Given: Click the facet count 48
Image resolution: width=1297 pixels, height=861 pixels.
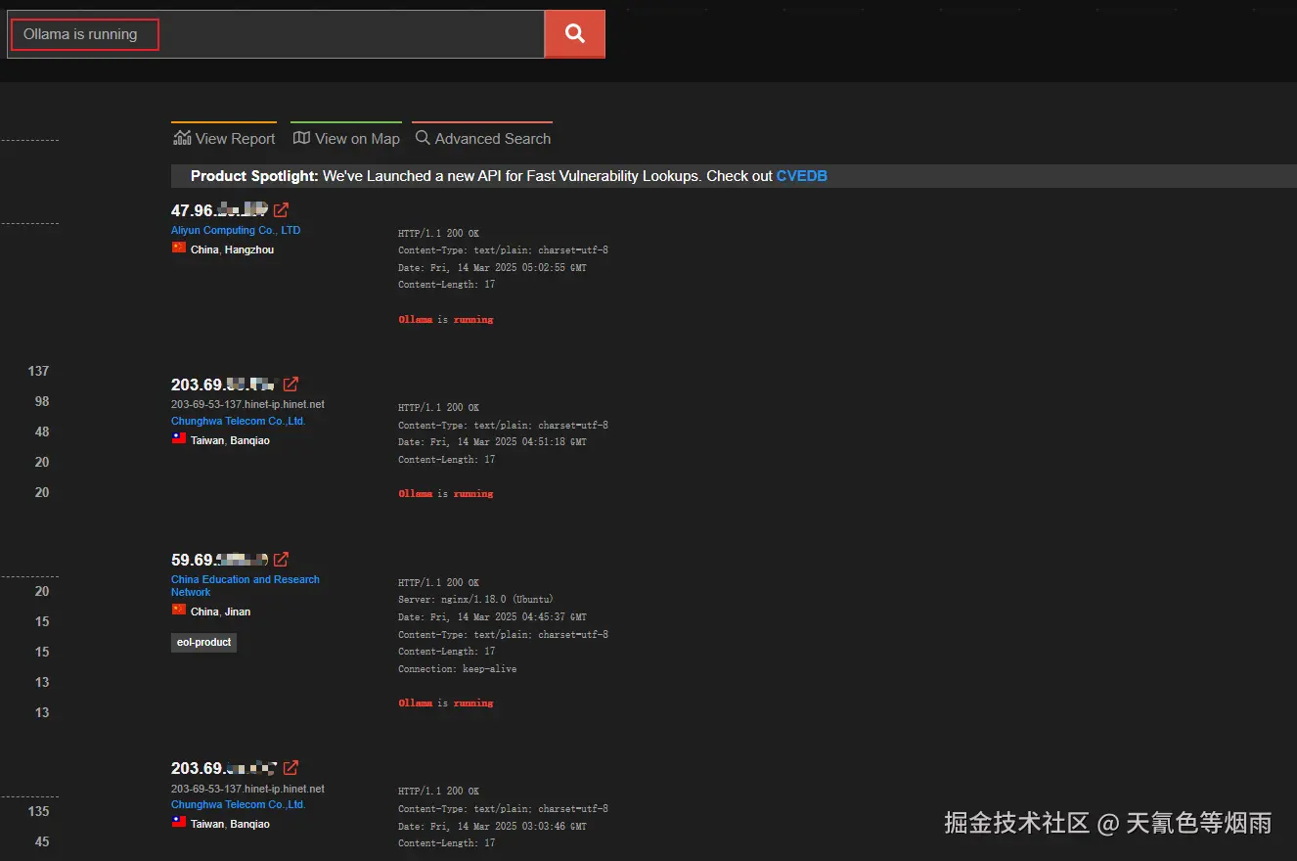Looking at the screenshot, I should [41, 431].
